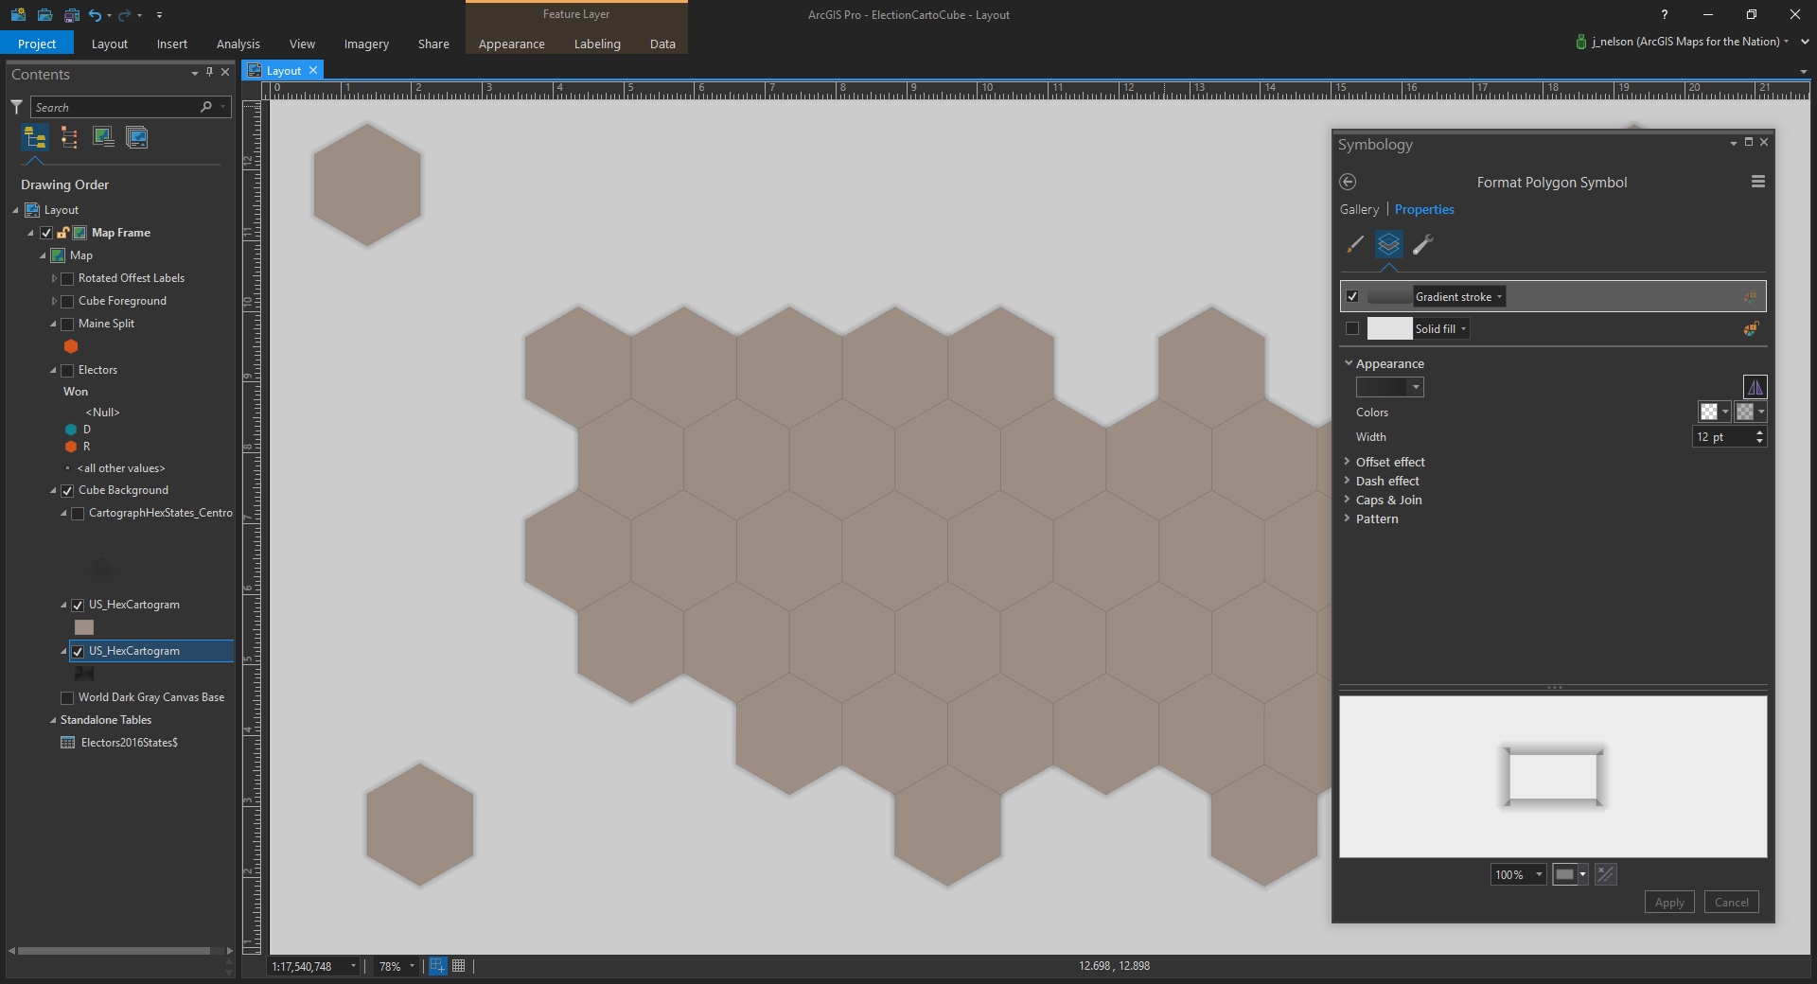
Task: Click the Save Project icon
Action: click(71, 14)
